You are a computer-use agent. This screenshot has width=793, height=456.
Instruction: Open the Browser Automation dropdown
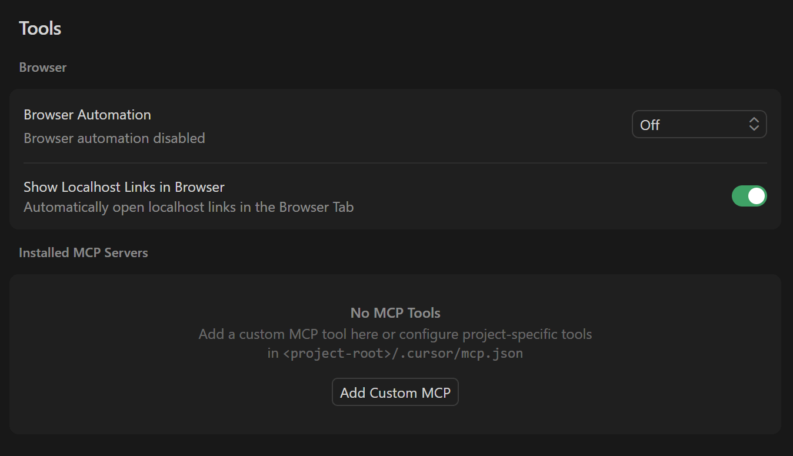coord(698,124)
